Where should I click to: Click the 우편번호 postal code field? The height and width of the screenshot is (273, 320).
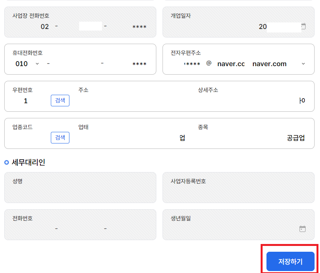click(x=25, y=101)
